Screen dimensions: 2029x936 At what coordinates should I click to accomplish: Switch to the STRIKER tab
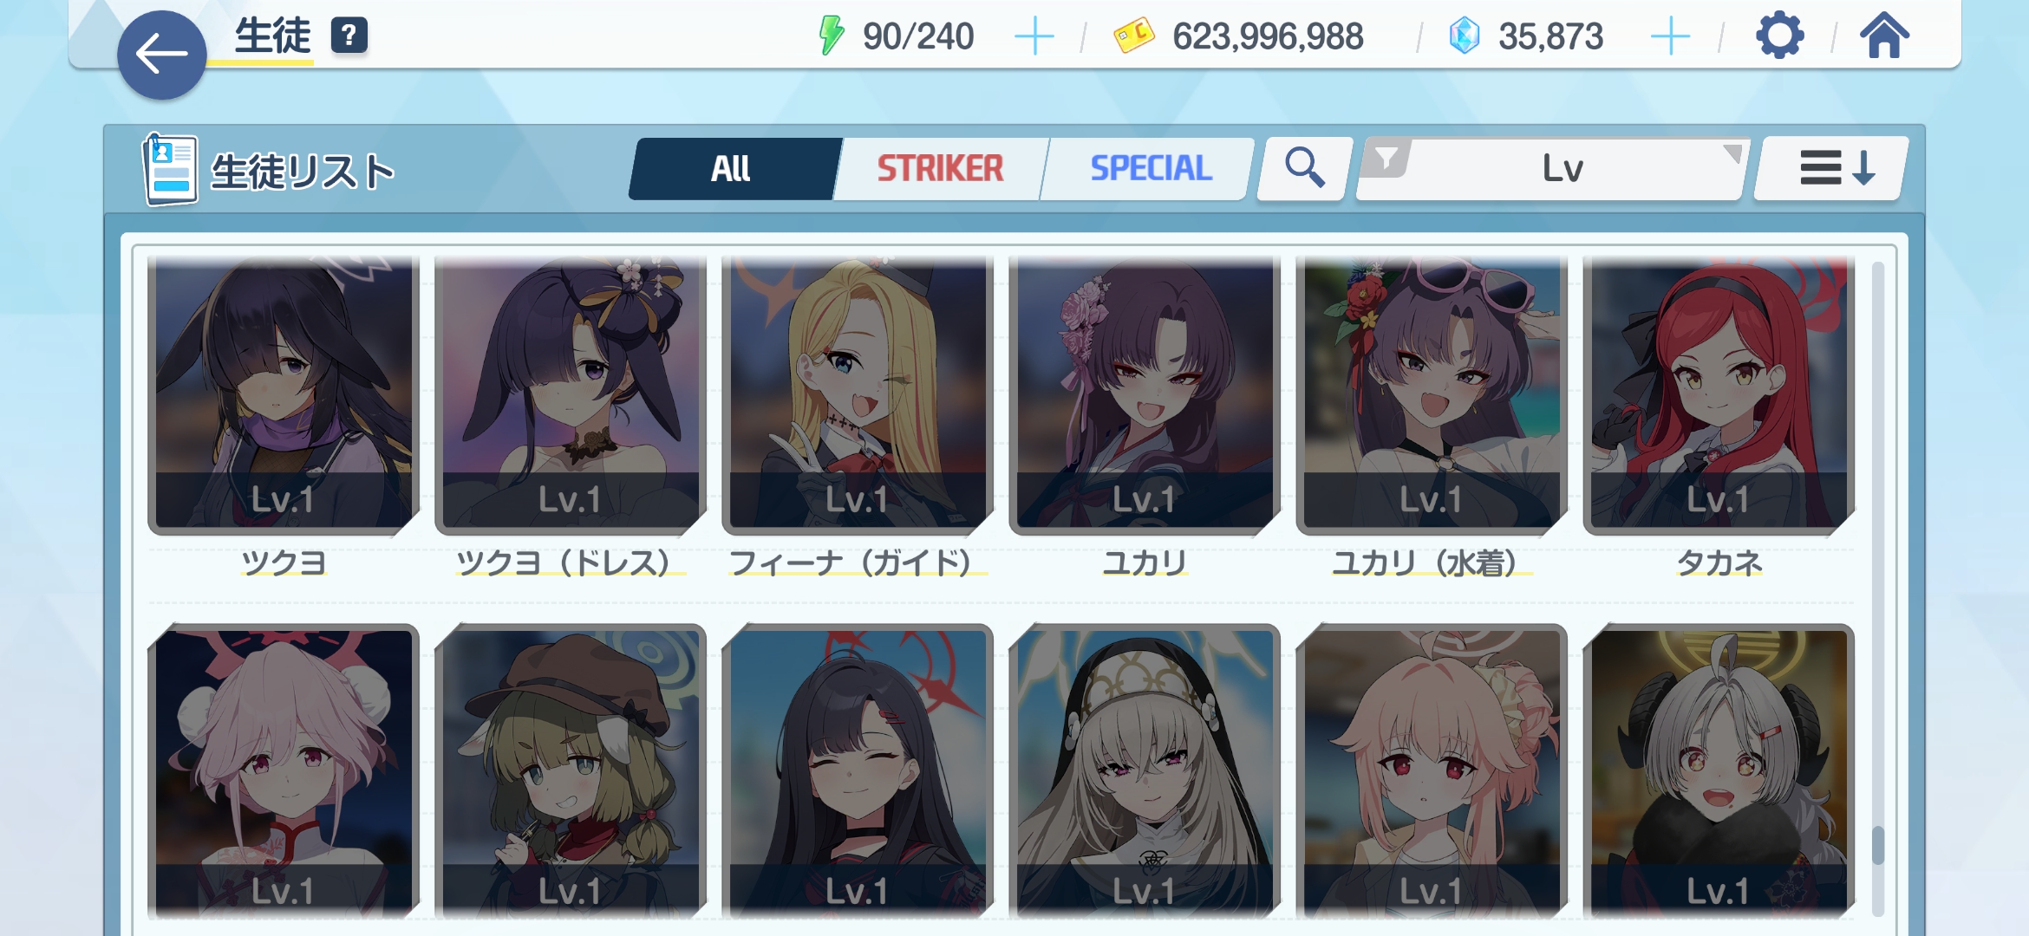pyautogui.click(x=941, y=168)
